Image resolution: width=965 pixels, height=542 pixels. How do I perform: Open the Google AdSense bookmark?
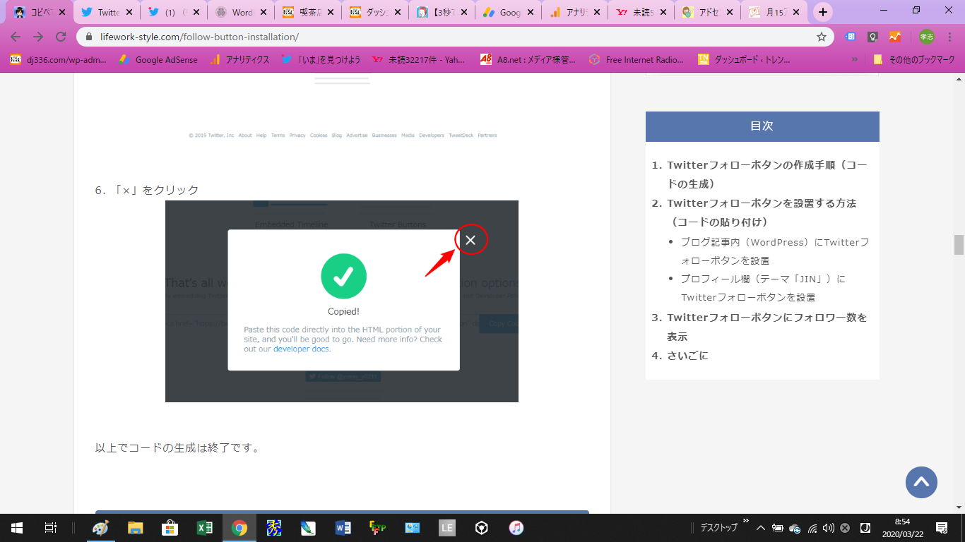tap(158, 60)
